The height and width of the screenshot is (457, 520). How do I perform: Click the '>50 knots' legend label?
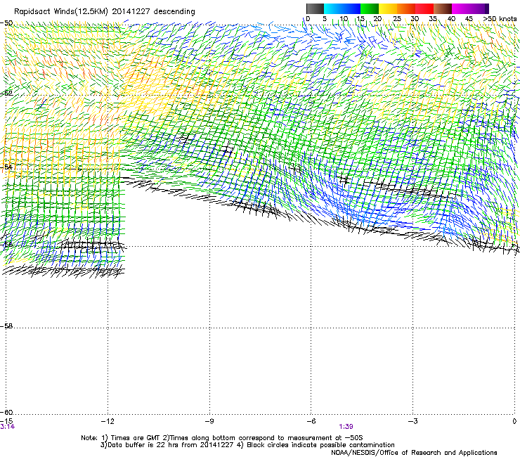pyautogui.click(x=500, y=19)
